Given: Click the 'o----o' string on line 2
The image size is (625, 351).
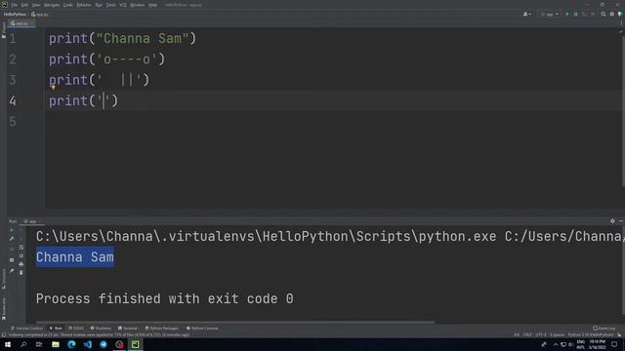Looking at the screenshot, I should click(x=127, y=59).
